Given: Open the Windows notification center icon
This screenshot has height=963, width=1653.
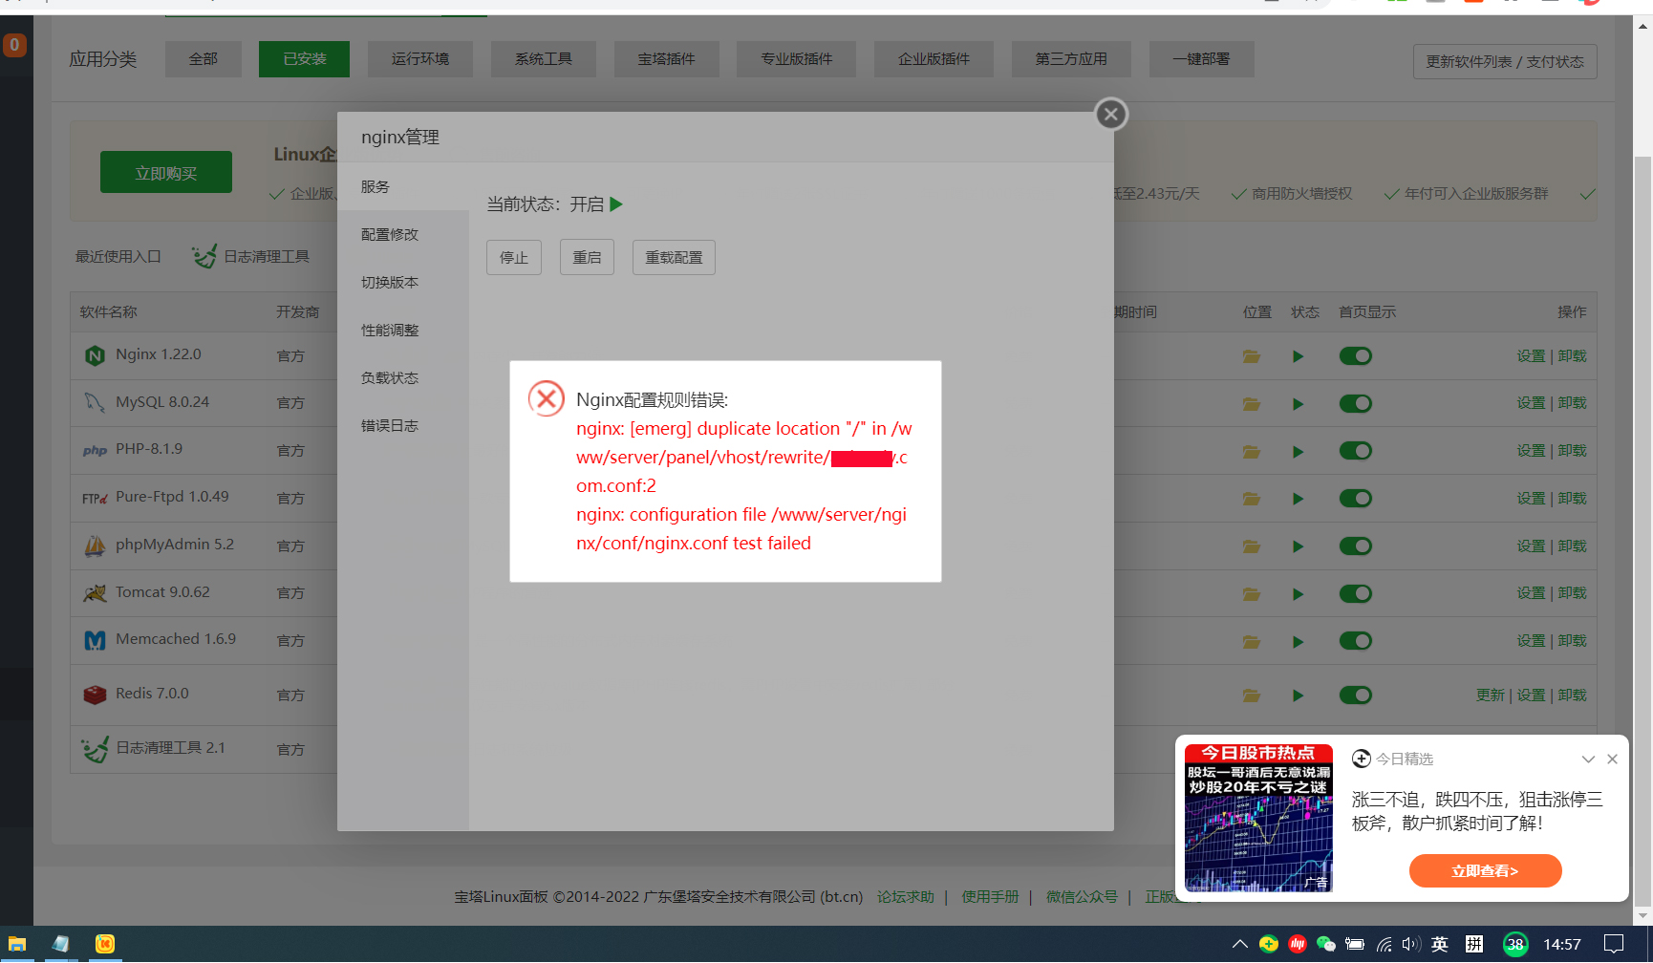Looking at the screenshot, I should tap(1614, 944).
